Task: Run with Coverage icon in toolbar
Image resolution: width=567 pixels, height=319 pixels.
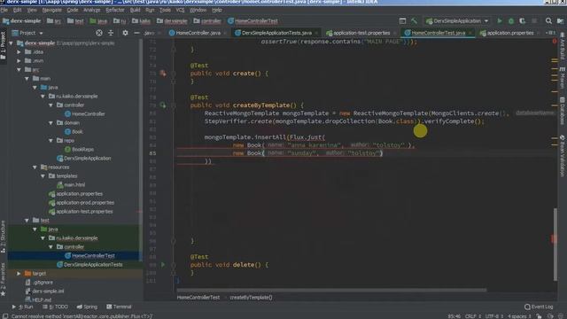Action: click(x=522, y=21)
